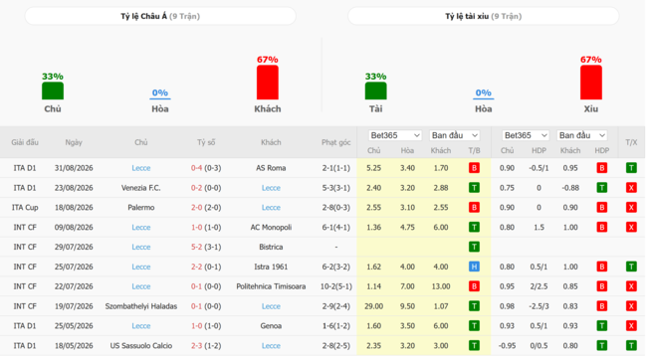The height and width of the screenshot is (360, 647).
Task: Click the T/B red B badge in AS Roma row
Action: click(x=474, y=168)
